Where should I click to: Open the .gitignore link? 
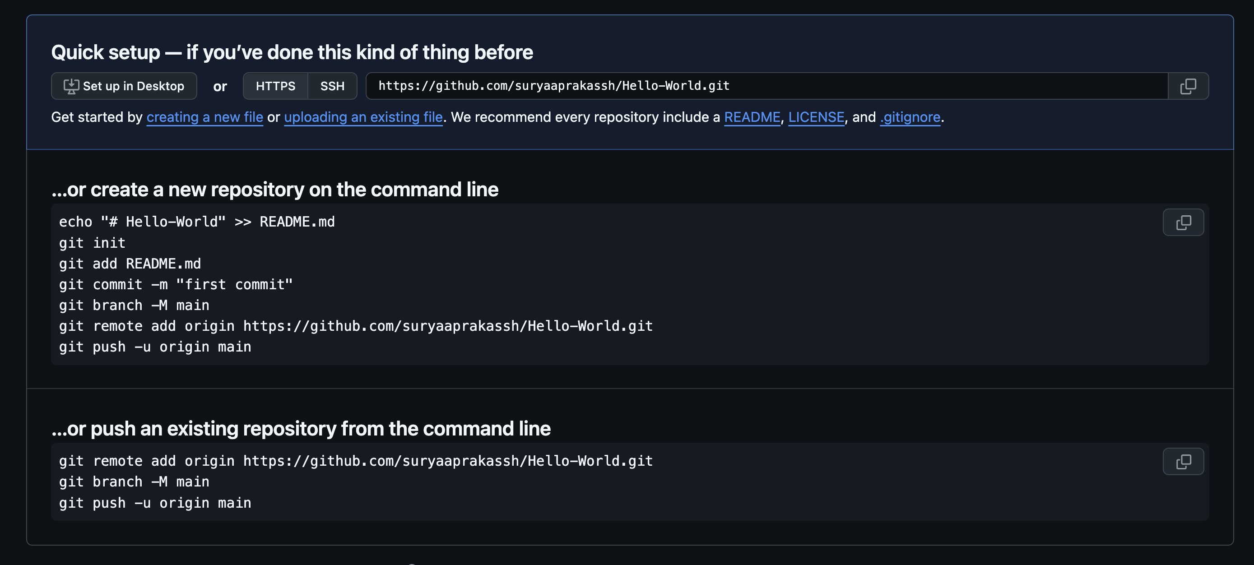(x=910, y=117)
